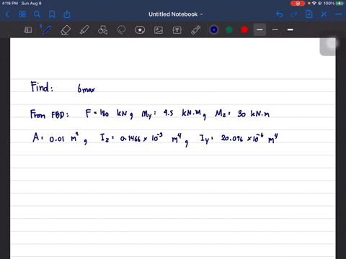Select the Highlighter tool
The height and width of the screenshot is (259, 346).
coord(84,30)
